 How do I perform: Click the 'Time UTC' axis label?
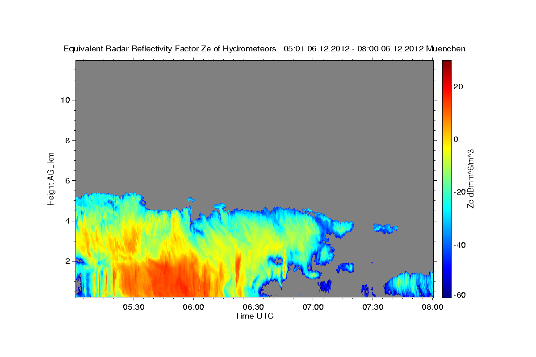pyautogui.click(x=254, y=316)
